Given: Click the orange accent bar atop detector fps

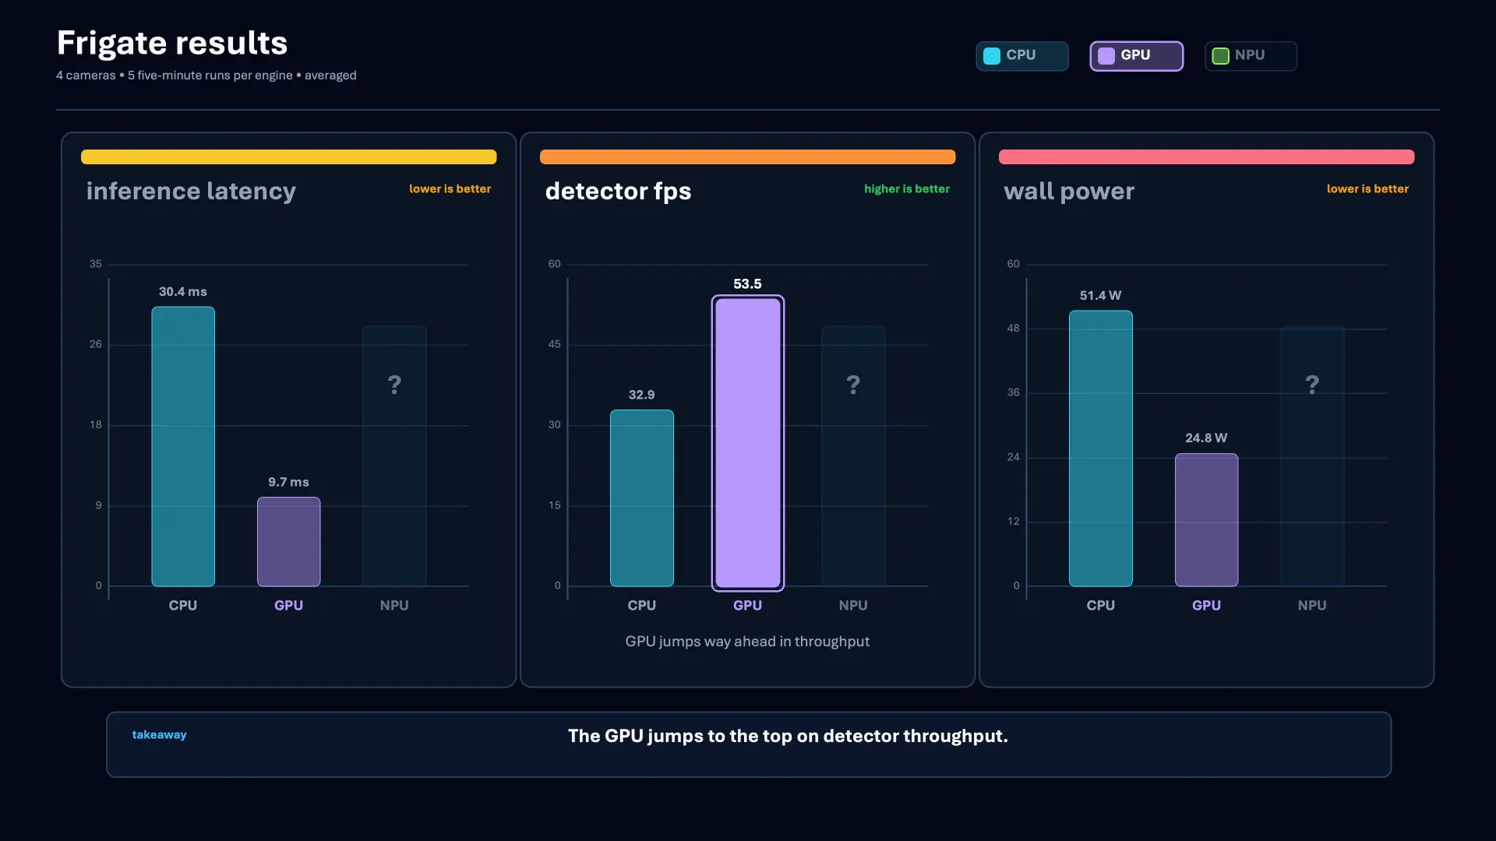Looking at the screenshot, I should [748, 157].
